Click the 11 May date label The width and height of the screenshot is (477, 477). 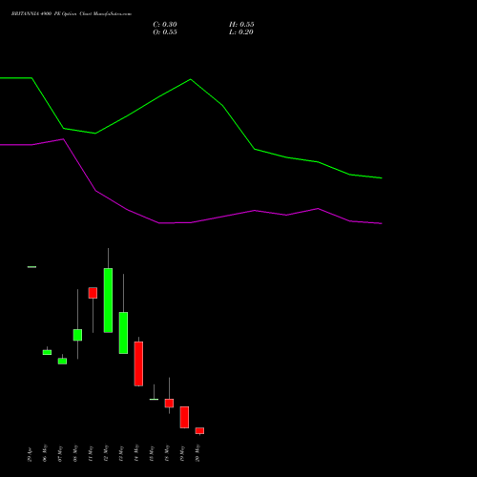91,453
